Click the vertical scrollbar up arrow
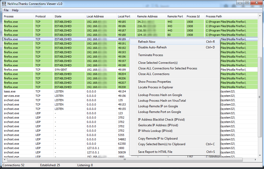This screenshot has width=264, height=169. pos(260,16)
